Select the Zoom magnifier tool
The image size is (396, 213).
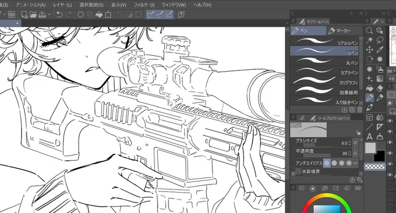pos(369,30)
